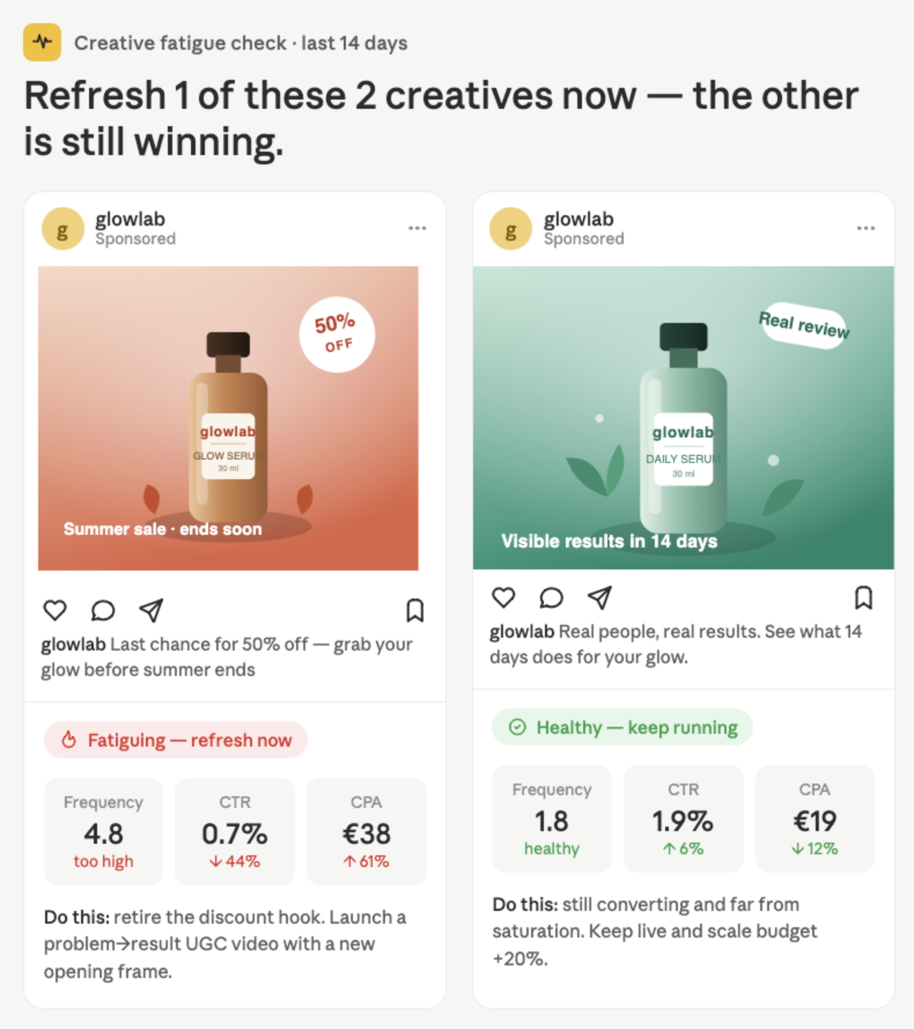Bookmark the Daily Serum ad post
Viewport: 914px width, 1029px height.
864,597
